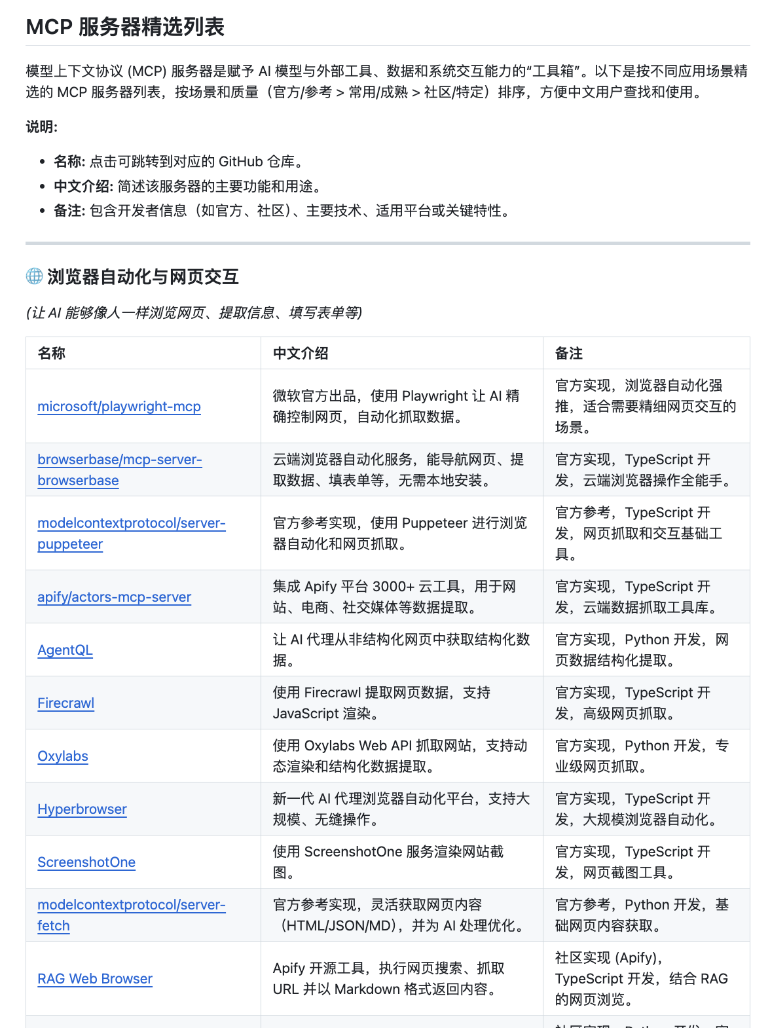
Task: Click the note 基础网页内容获取
Action: pyautogui.click(x=642, y=915)
